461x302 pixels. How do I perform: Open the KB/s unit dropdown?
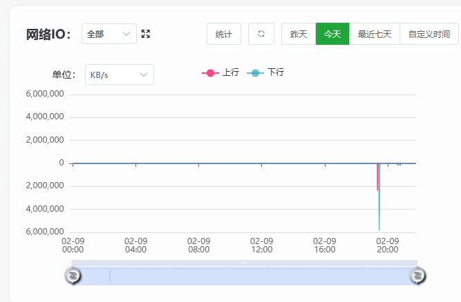[119, 74]
